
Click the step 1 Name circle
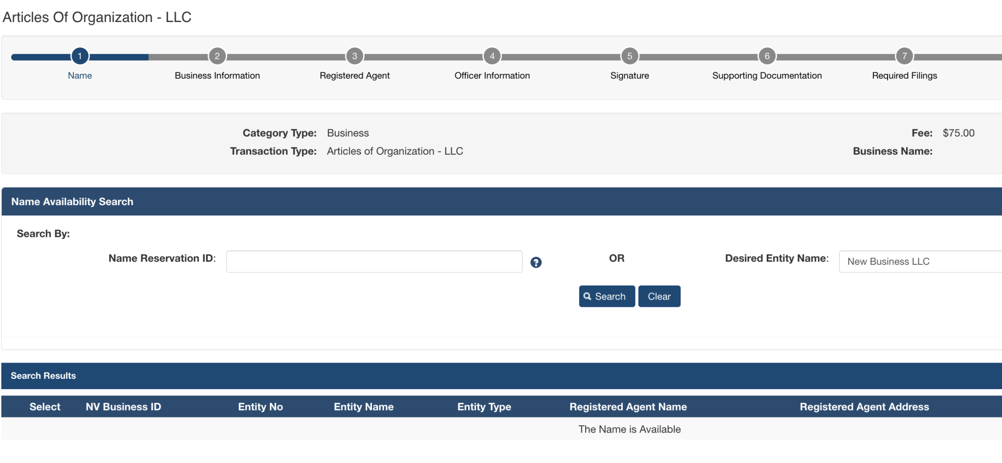click(x=80, y=56)
